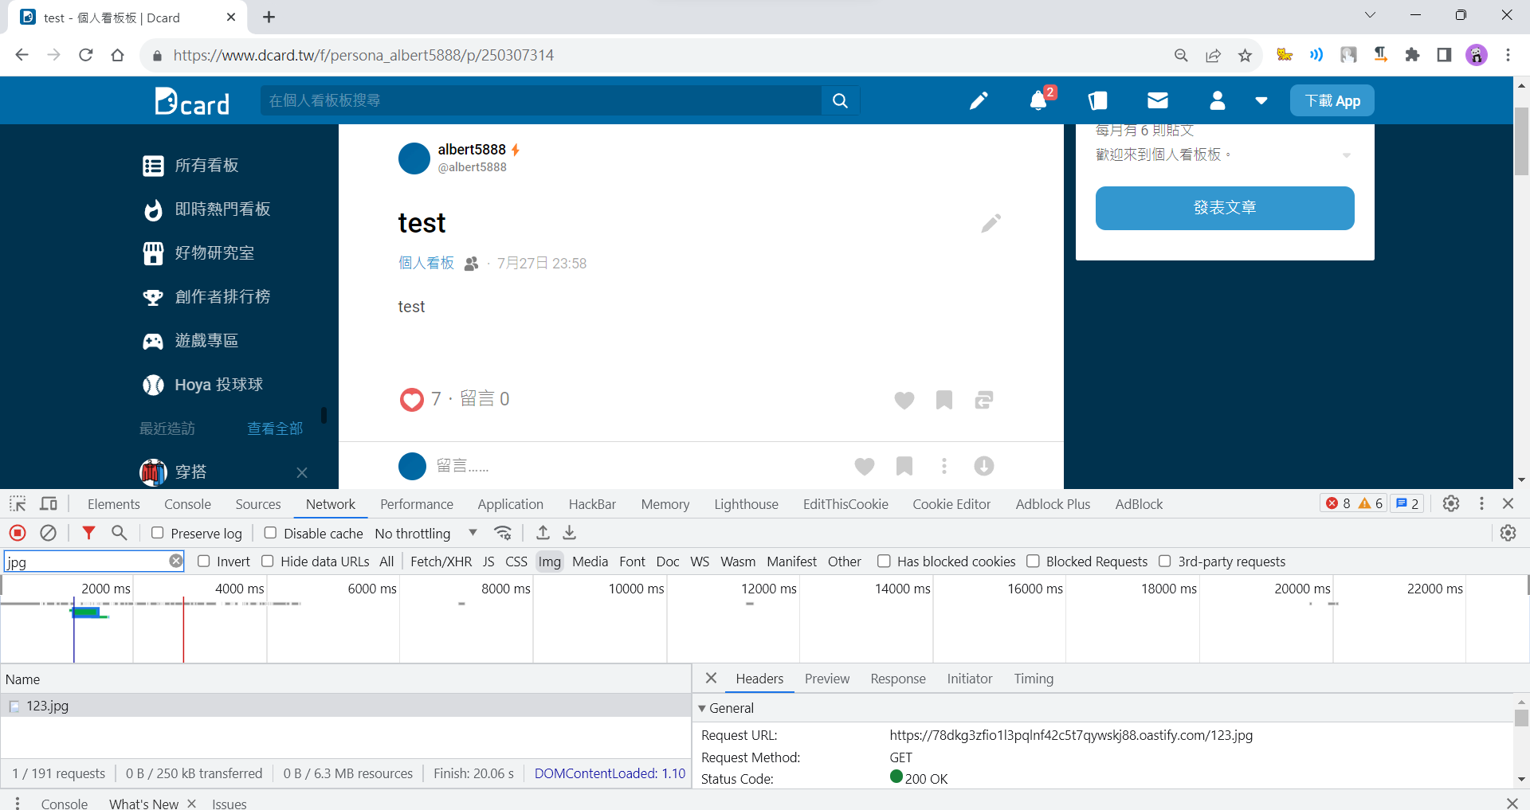The width and height of the screenshot is (1530, 810).
Task: Switch to the Lighthouse tab
Action: (x=747, y=504)
